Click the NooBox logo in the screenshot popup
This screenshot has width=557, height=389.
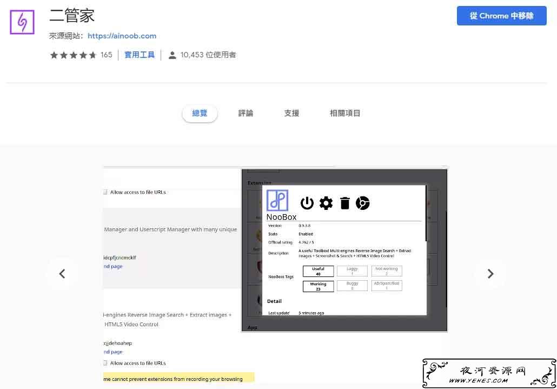point(277,200)
